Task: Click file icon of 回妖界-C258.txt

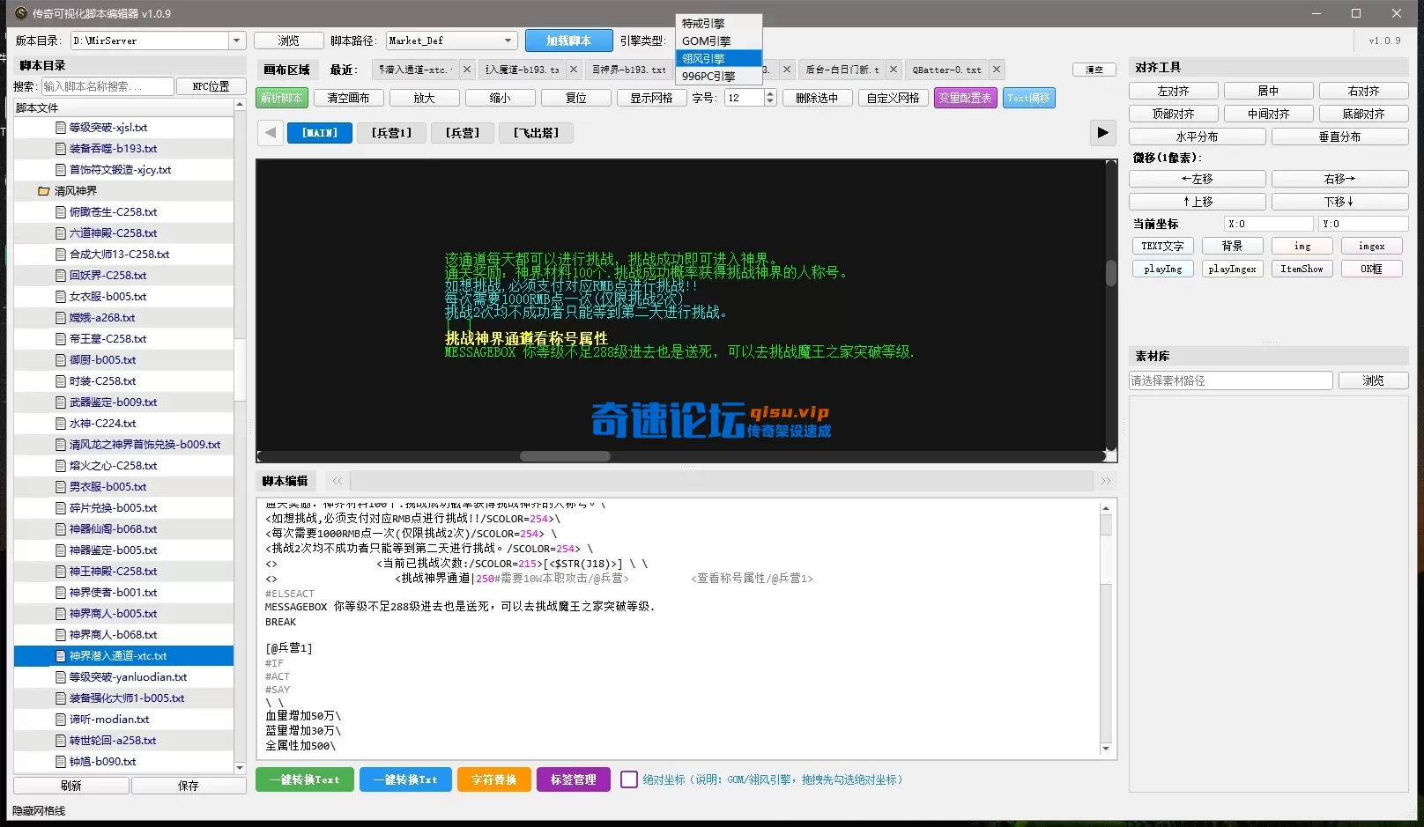Action: point(61,276)
